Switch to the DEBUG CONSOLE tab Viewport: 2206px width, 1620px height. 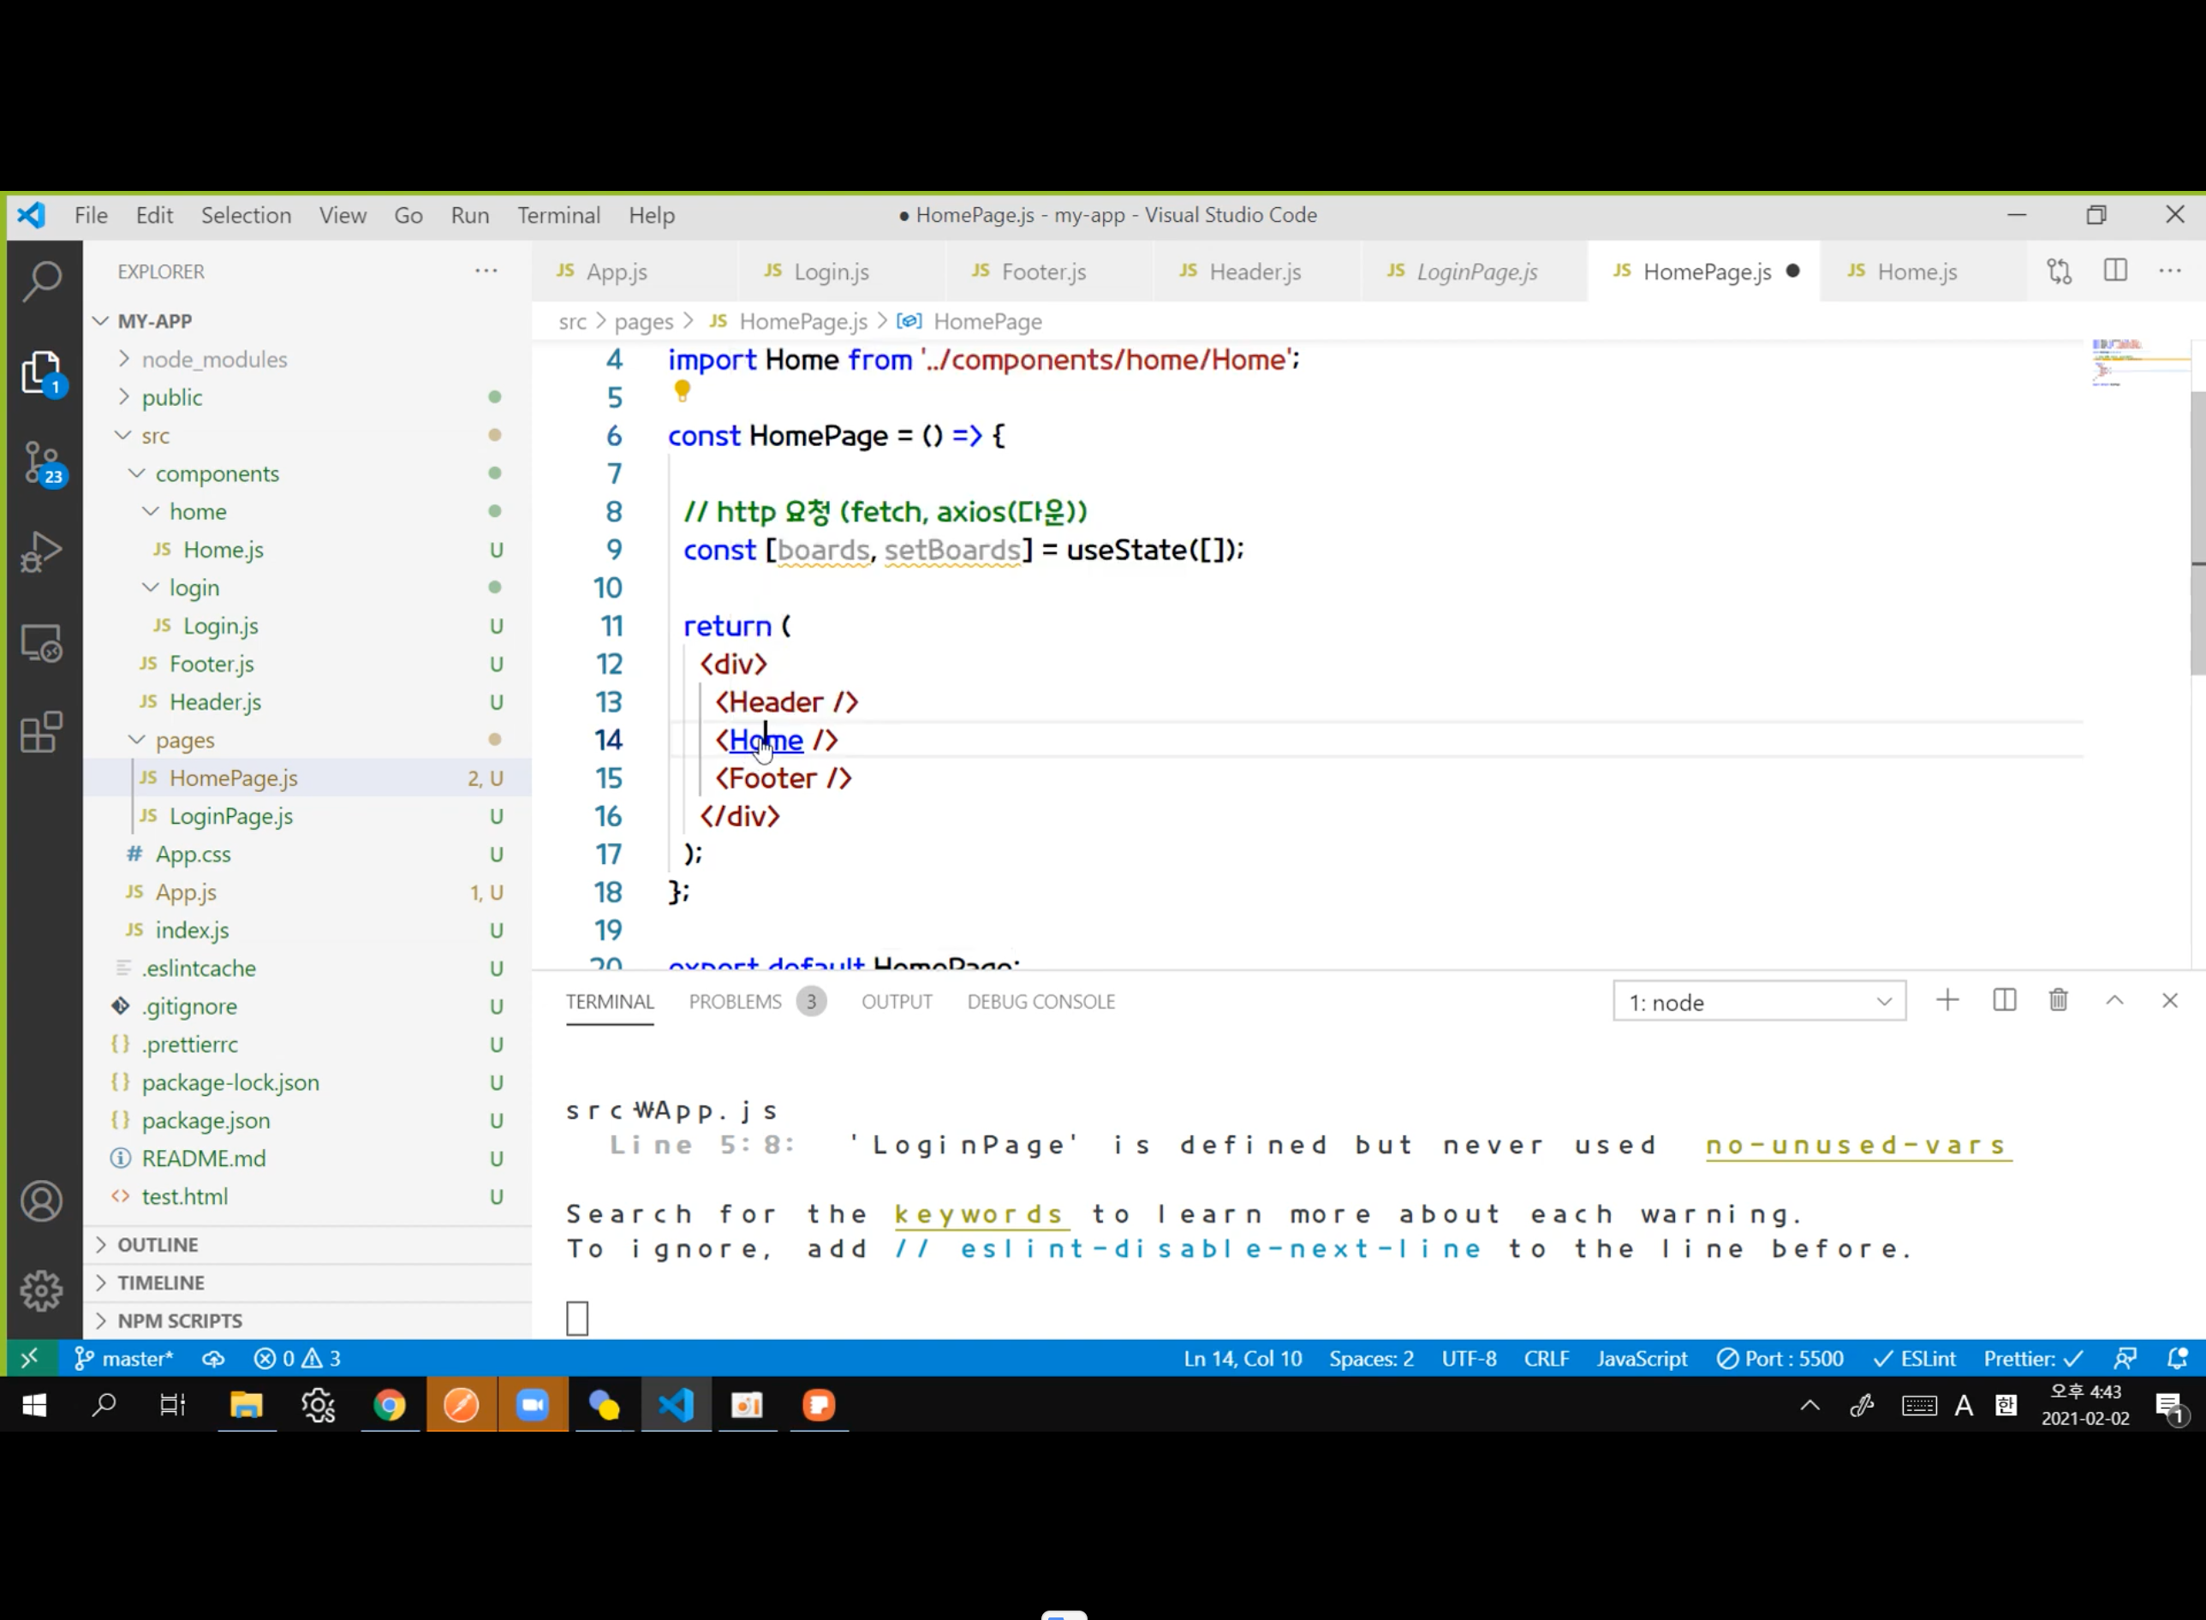[x=1040, y=1001]
